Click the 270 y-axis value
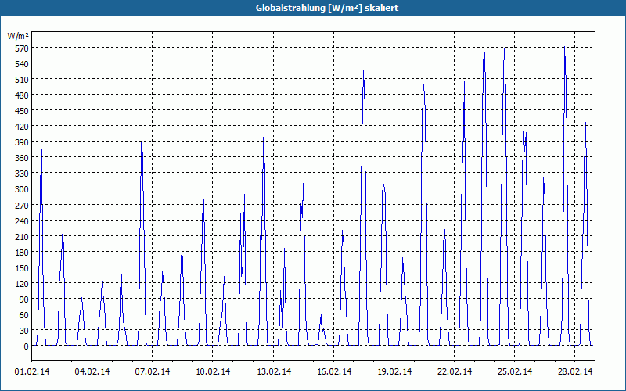Screen dimensions: 626x391 coord(21,205)
